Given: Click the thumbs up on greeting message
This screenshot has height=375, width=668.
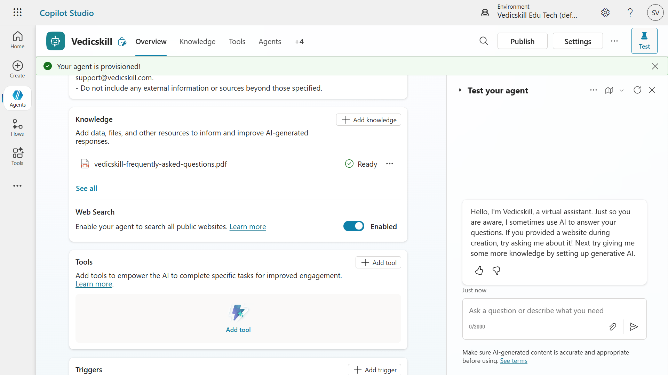Looking at the screenshot, I should (479, 270).
